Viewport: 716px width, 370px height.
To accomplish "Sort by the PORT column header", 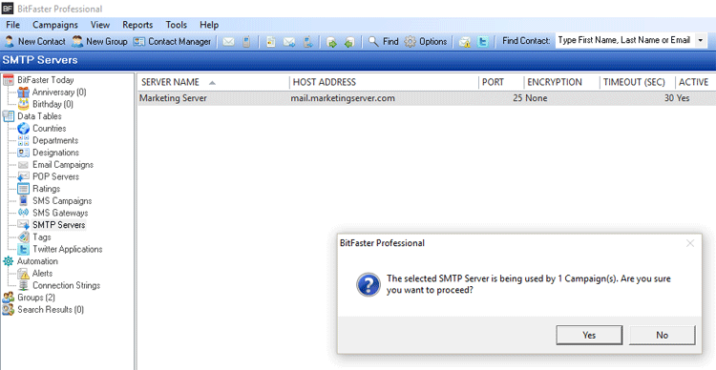I will 501,82.
